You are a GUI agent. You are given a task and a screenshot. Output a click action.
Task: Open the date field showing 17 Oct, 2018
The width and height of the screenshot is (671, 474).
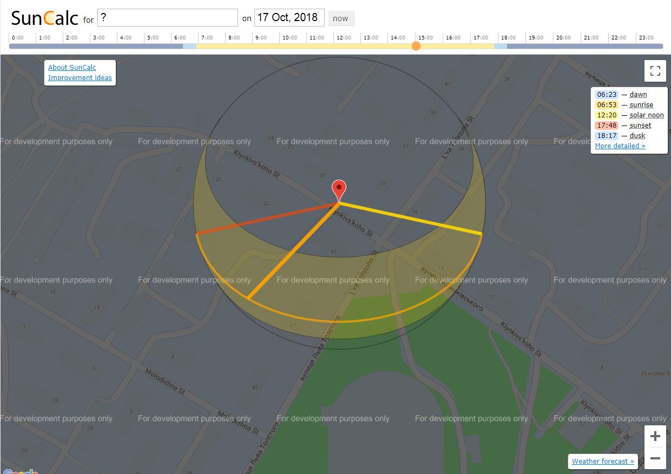[290, 17]
